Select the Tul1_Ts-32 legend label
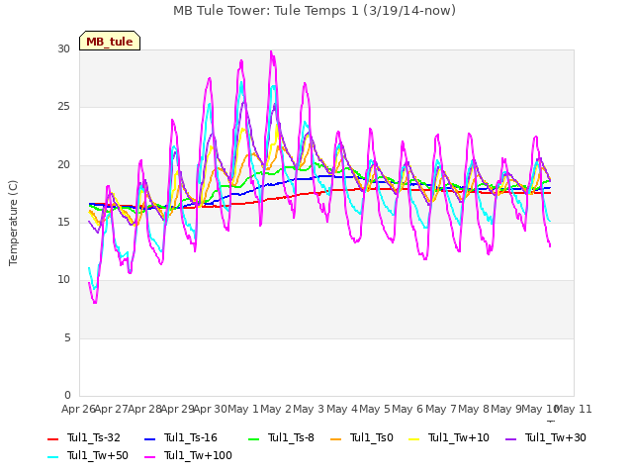This screenshot has height=475, width=633. (x=94, y=437)
